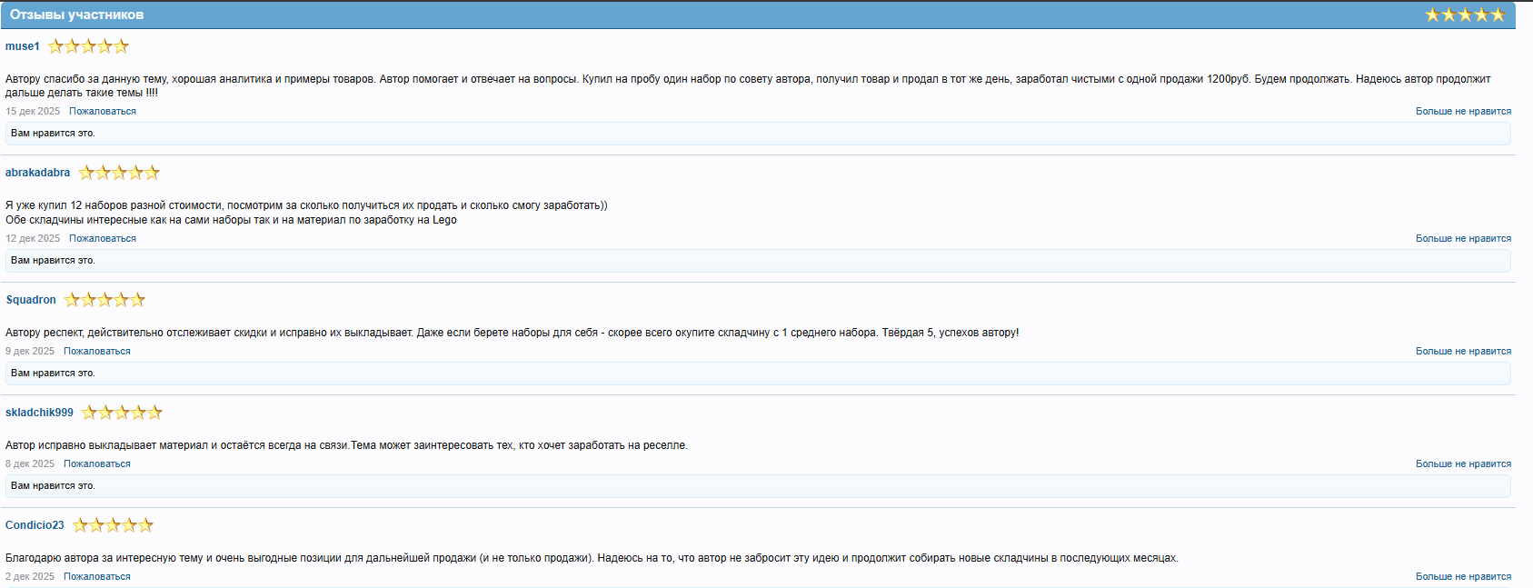Click review text 'Я уже купил 12 наборов'
The width and height of the screenshot is (1533, 588).
(306, 205)
